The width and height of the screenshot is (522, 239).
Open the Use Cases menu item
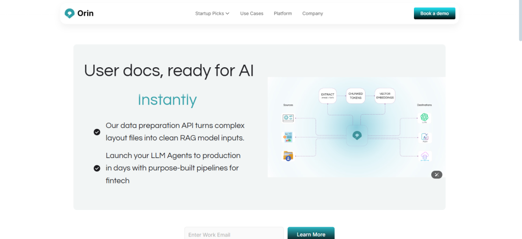252,14
